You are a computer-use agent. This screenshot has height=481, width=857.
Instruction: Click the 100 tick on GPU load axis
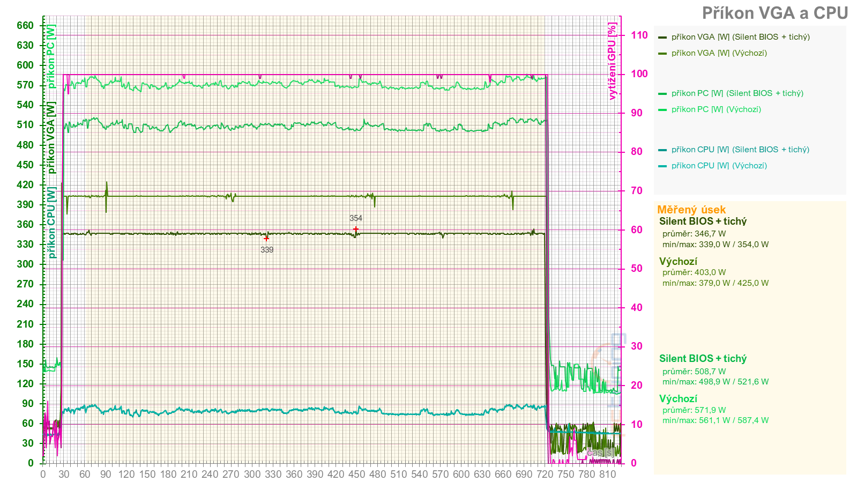(639, 73)
